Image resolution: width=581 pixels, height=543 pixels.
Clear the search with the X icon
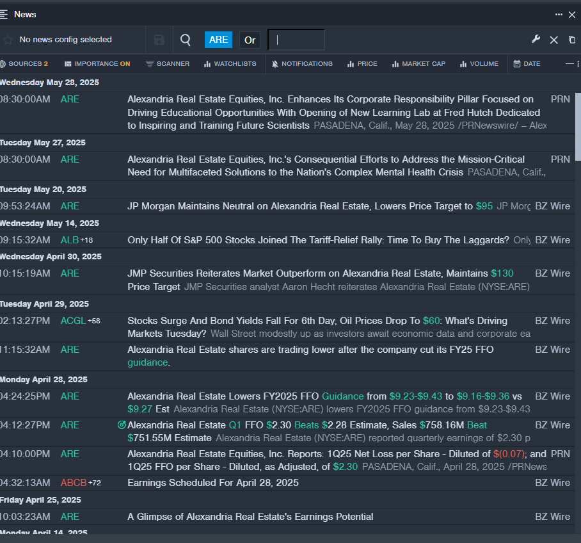[x=554, y=40]
